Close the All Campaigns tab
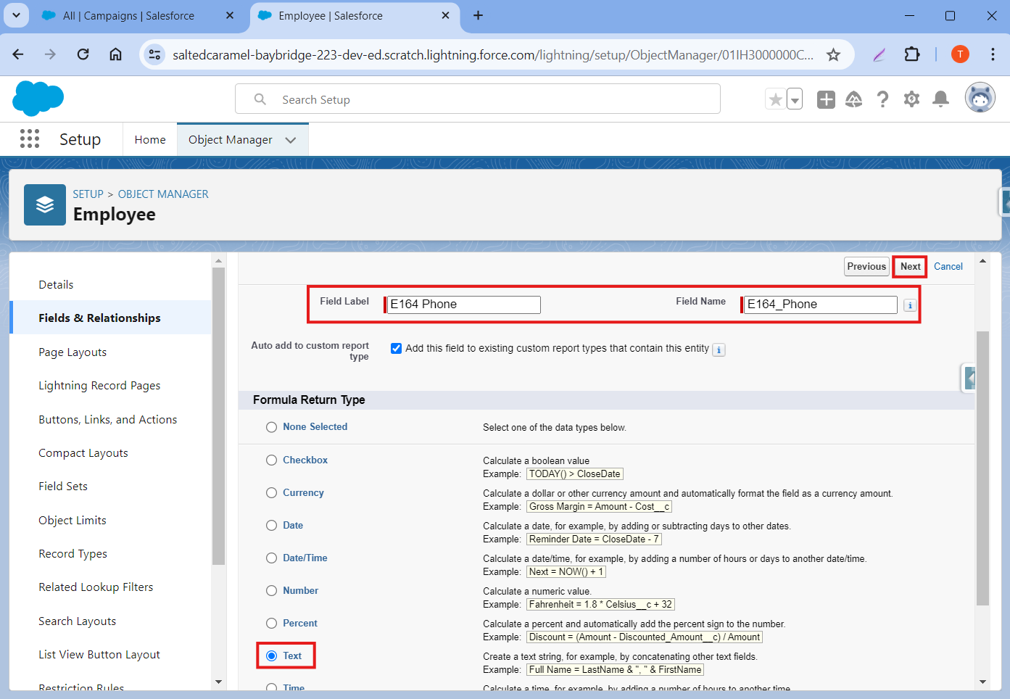 point(230,15)
